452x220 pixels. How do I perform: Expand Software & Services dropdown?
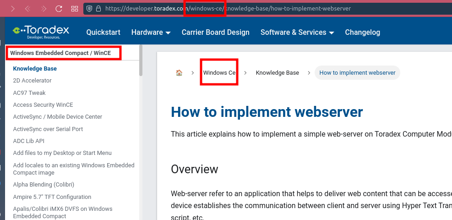tap(297, 32)
